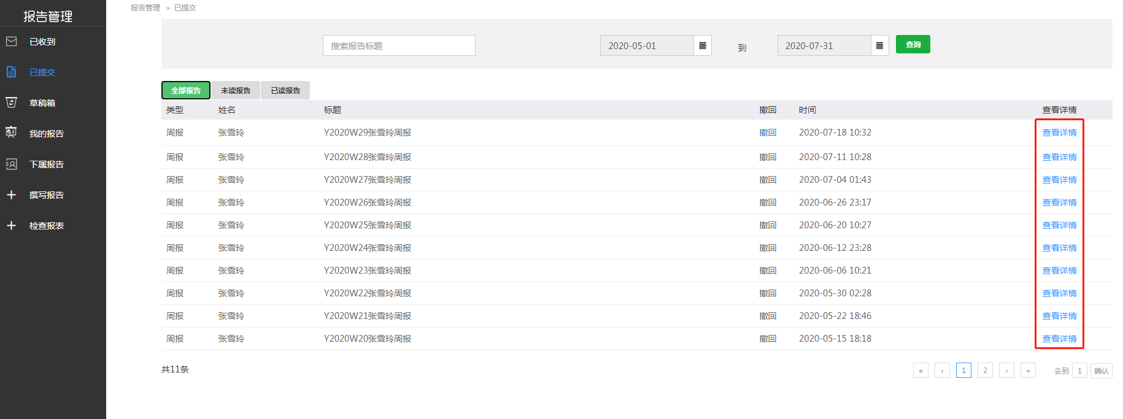Viewport: 1123px width, 419px height.
Task: Go to 草稿箱 in sidebar
Action: coord(42,103)
